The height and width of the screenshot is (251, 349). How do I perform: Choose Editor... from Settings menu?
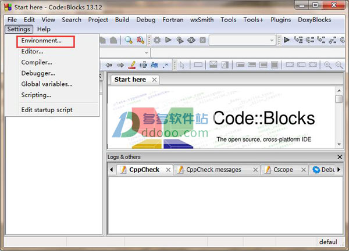tap(32, 51)
